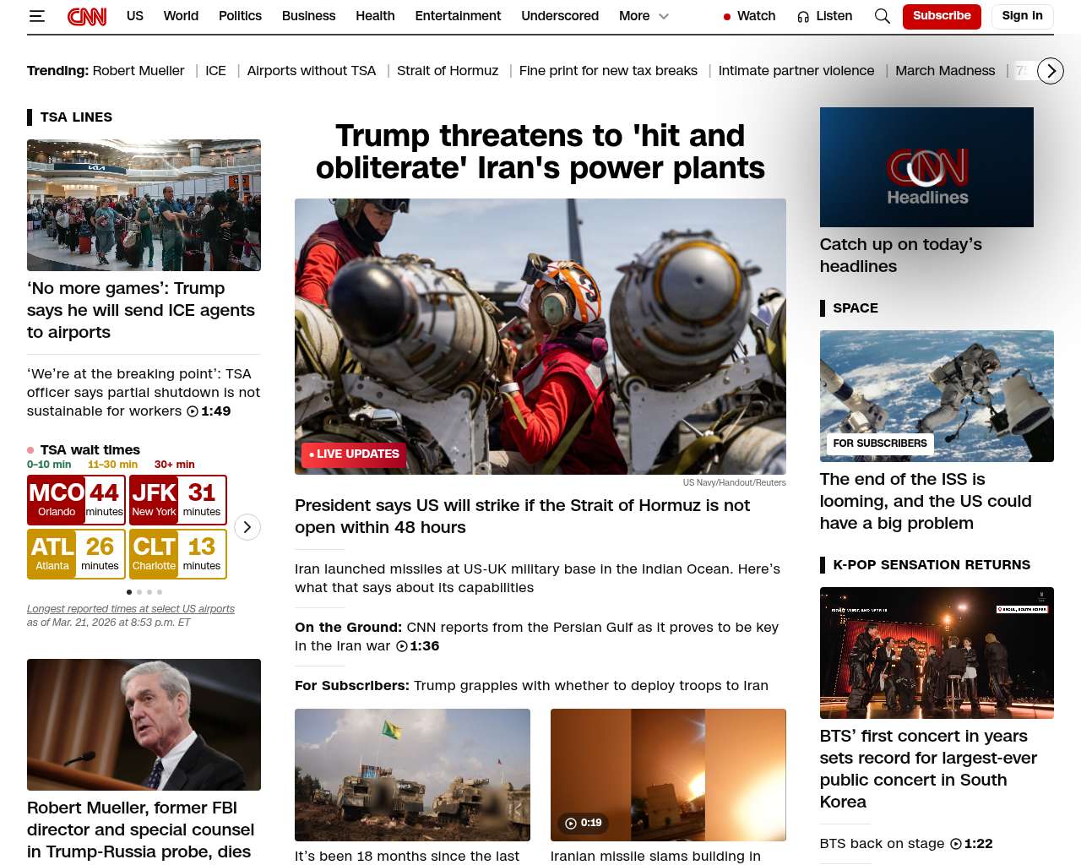1081x865 pixels.
Task: Advance the trending topics arrow
Action: 1050,71
